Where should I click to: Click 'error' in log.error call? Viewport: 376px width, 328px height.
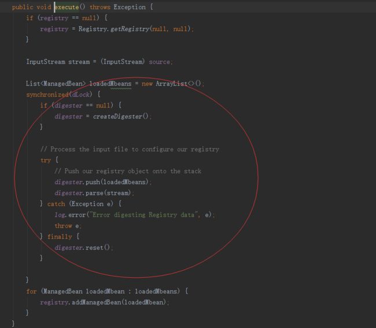pos(77,215)
